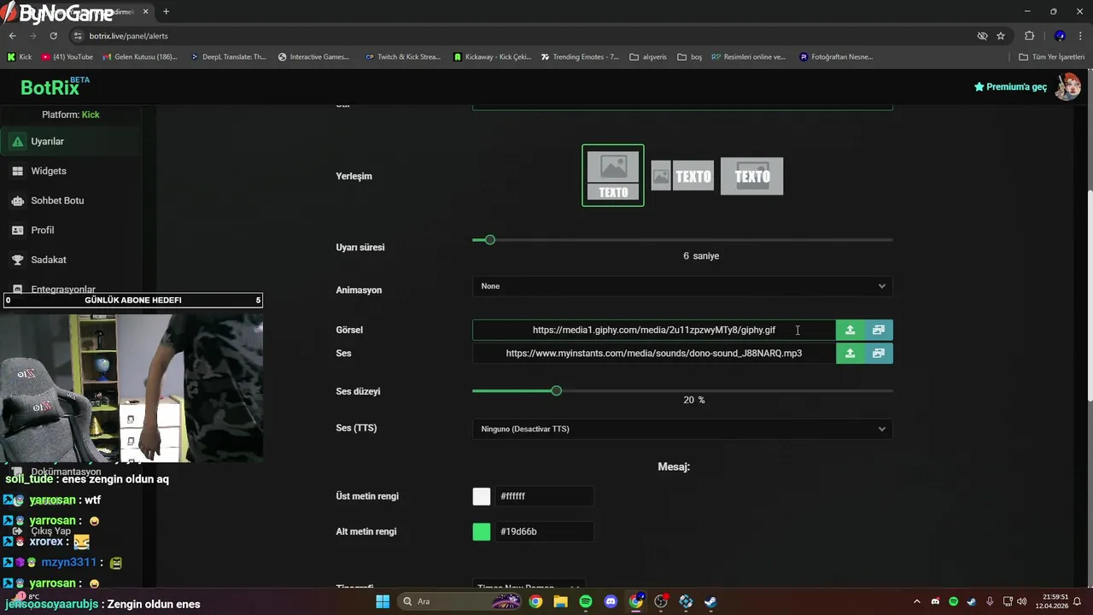The width and height of the screenshot is (1093, 615).
Task: Open media gallery for Ses
Action: (879, 353)
